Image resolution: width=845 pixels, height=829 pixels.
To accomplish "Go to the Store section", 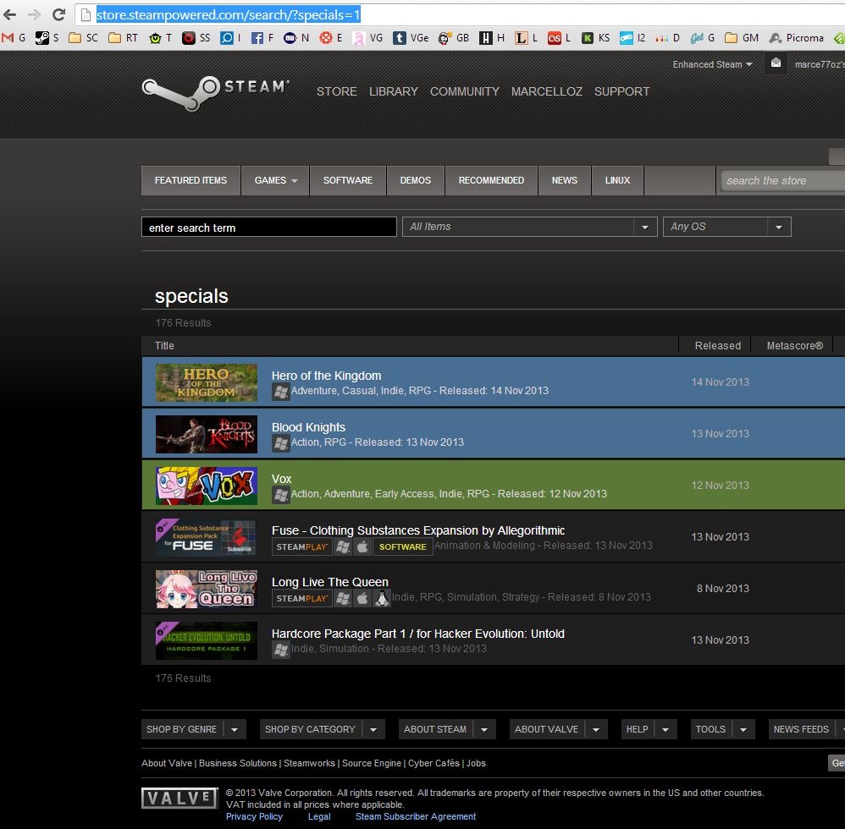I will click(337, 91).
